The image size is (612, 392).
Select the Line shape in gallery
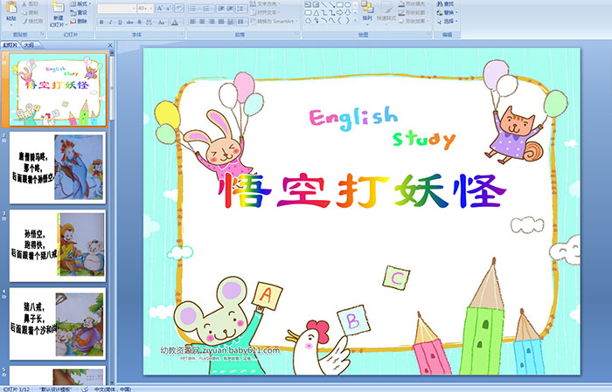point(324,4)
